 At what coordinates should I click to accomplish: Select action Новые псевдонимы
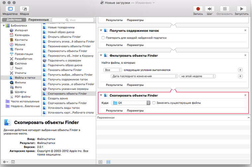click(61, 27)
